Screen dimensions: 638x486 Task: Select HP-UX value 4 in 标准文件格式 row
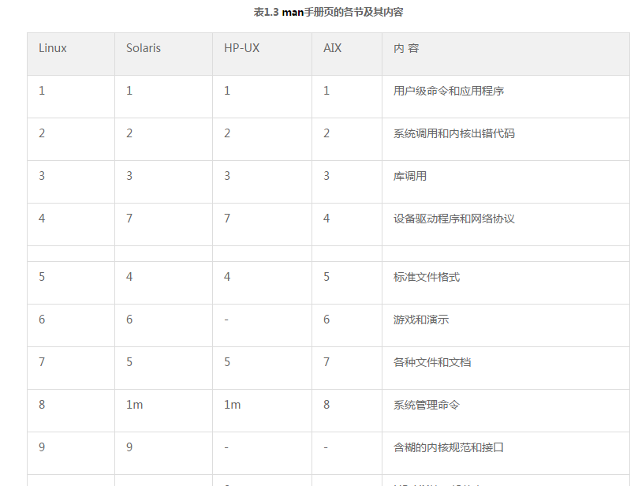click(x=227, y=277)
